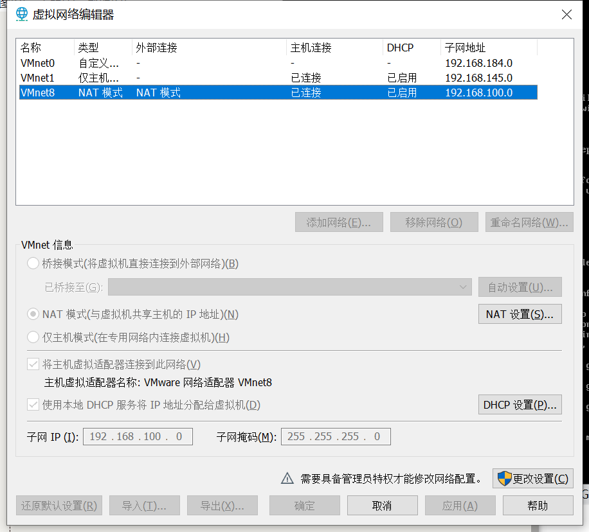Click the globe icon in title bar
589x532 pixels.
pyautogui.click(x=21, y=14)
